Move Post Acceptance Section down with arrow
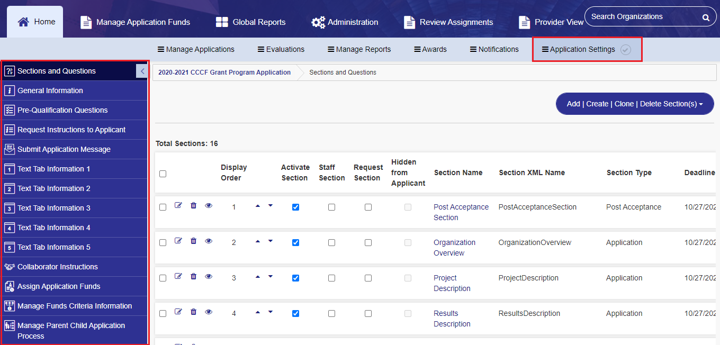Viewport: 720px width, 345px height. click(271, 206)
